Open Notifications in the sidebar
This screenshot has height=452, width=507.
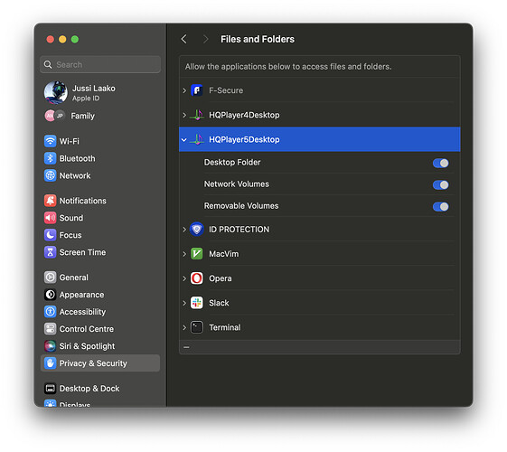click(100, 201)
